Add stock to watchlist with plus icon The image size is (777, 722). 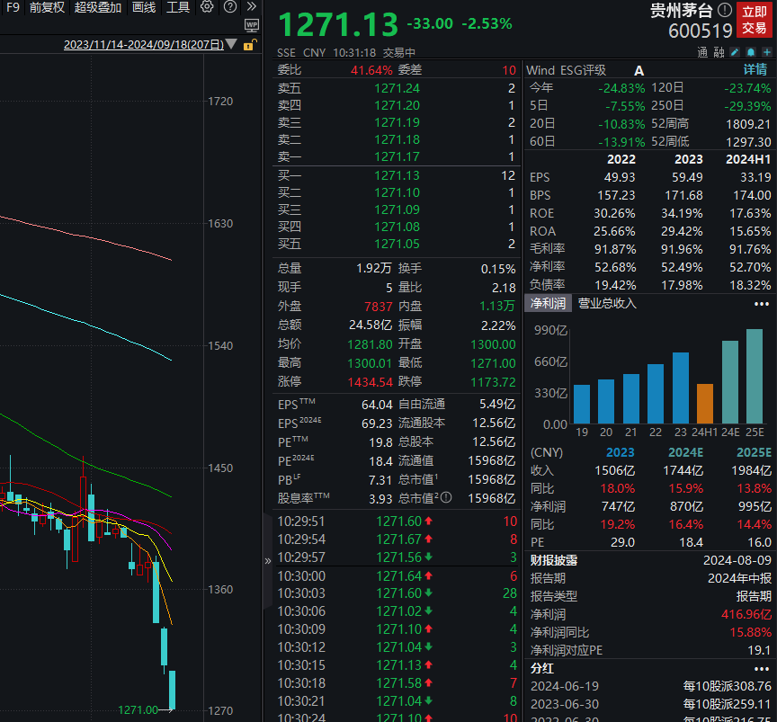(767, 52)
